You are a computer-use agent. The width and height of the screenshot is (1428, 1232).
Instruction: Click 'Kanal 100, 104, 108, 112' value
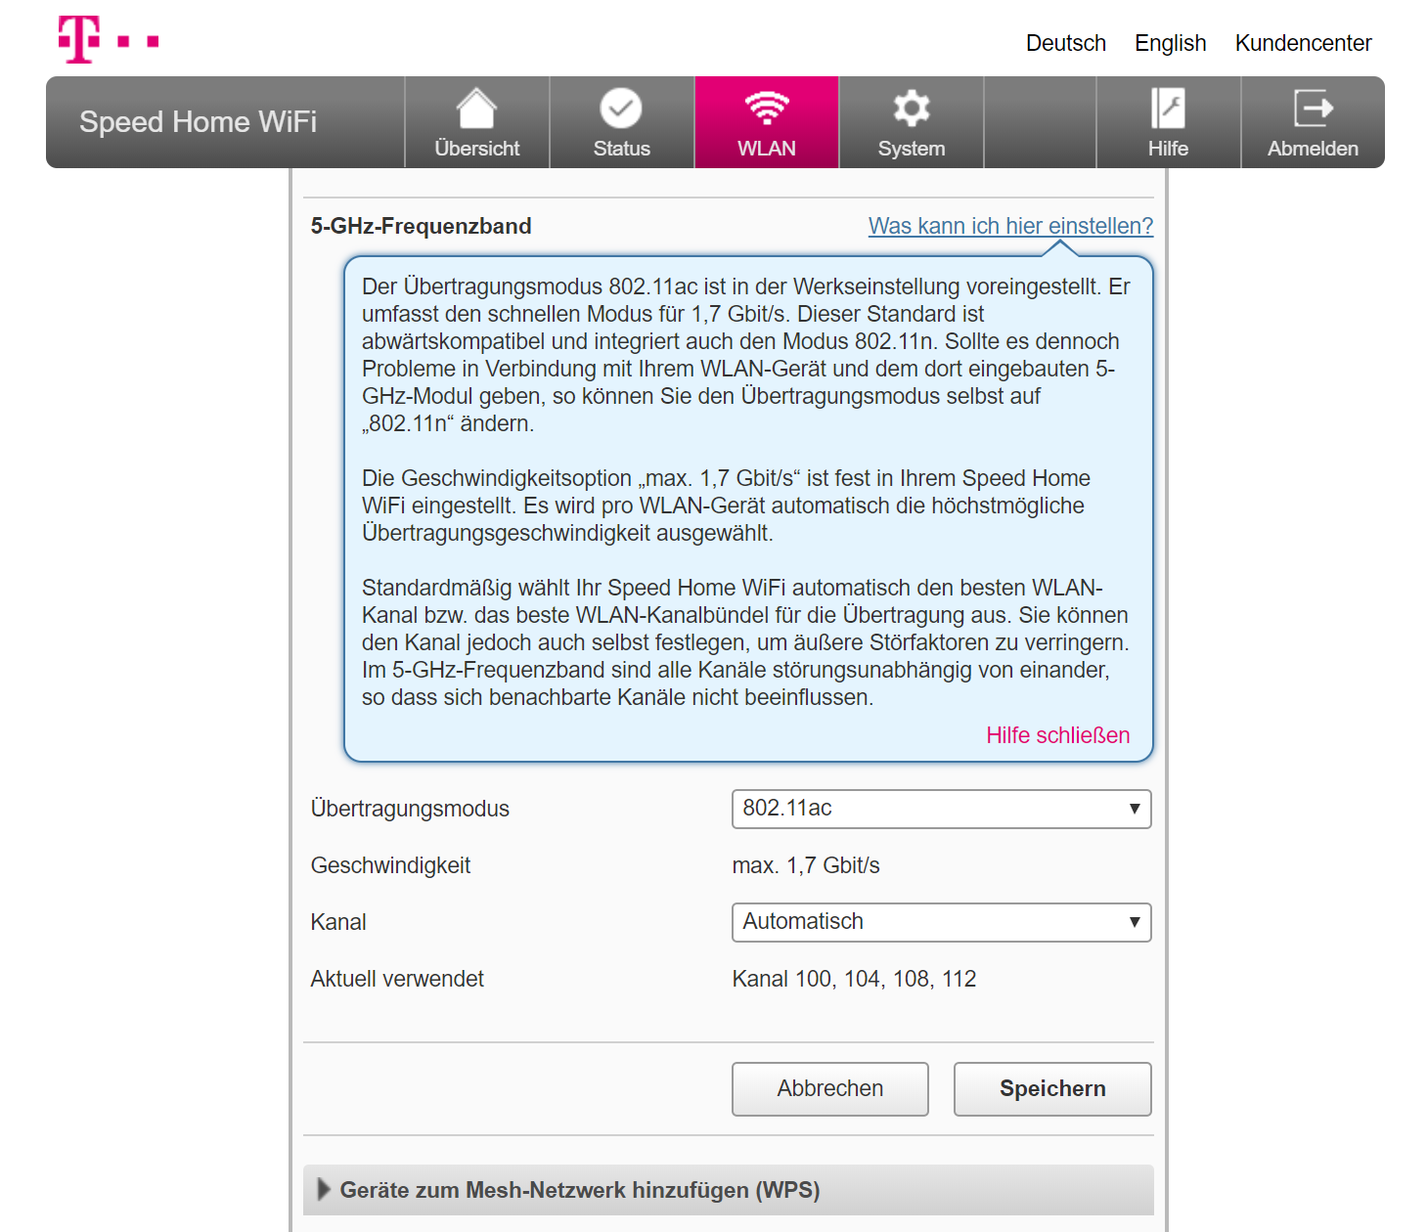tap(854, 979)
